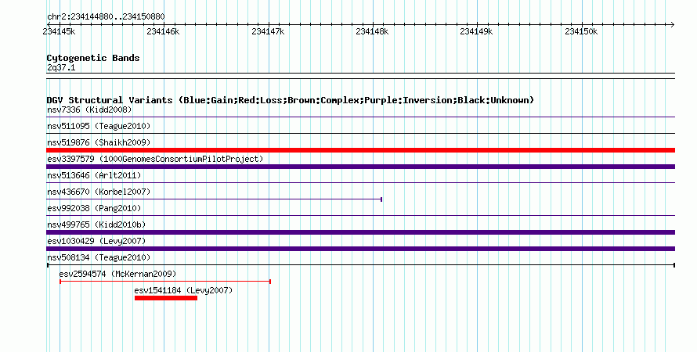Viewport: 697px width, 352px height.
Task: Click the thin purple esv992038 line
Action: point(360,216)
